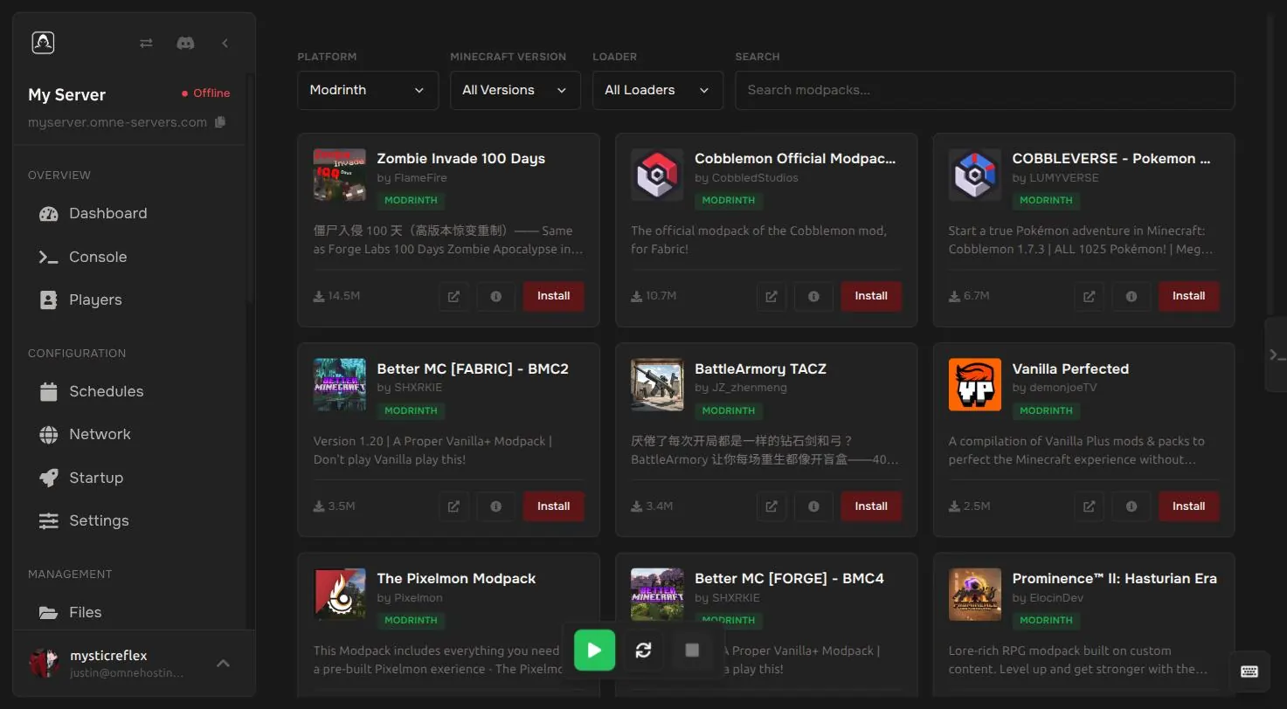Open the All Loaders dropdown
Screen dimensions: 1287x709
[658, 90]
